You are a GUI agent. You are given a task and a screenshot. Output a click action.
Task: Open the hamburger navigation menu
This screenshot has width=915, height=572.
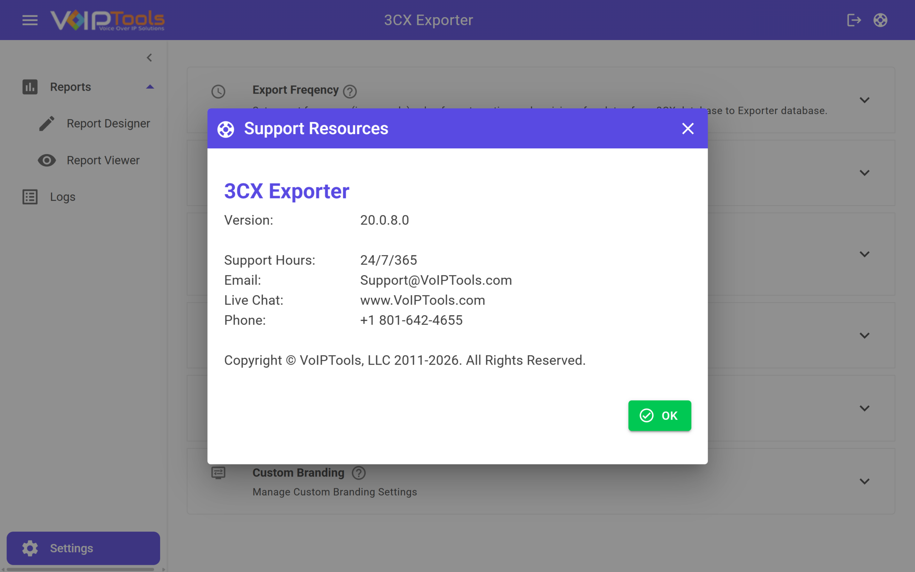point(30,20)
